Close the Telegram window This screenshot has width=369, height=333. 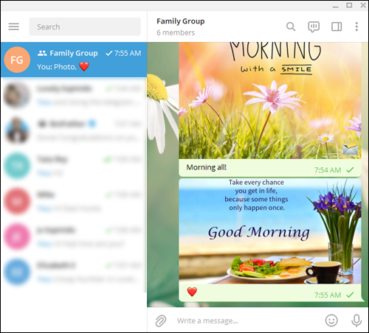point(363,5)
